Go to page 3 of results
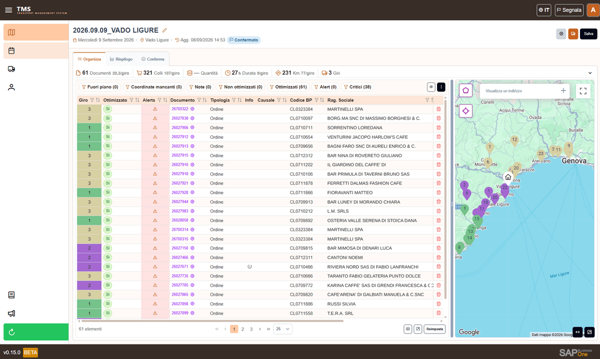Screen dimensions: 600x359 [251, 329]
